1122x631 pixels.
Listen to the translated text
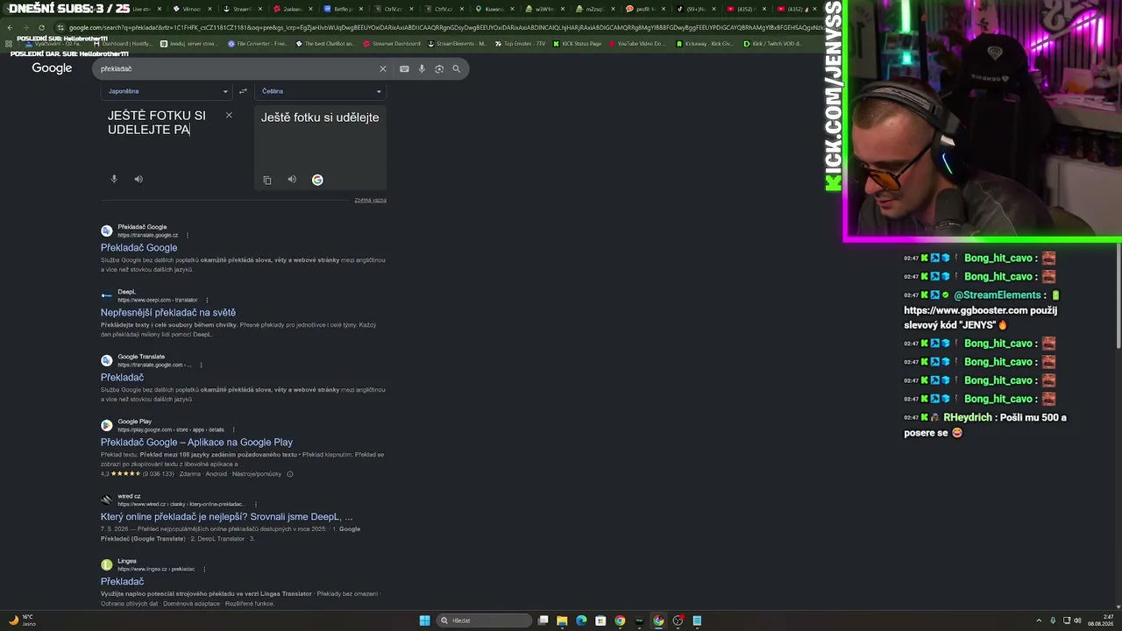click(292, 180)
